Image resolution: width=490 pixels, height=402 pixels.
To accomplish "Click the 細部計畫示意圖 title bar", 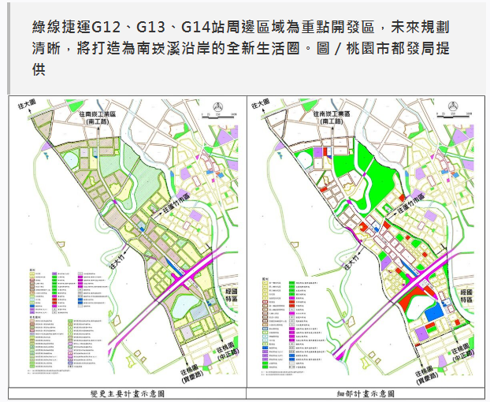I will 365,393.
